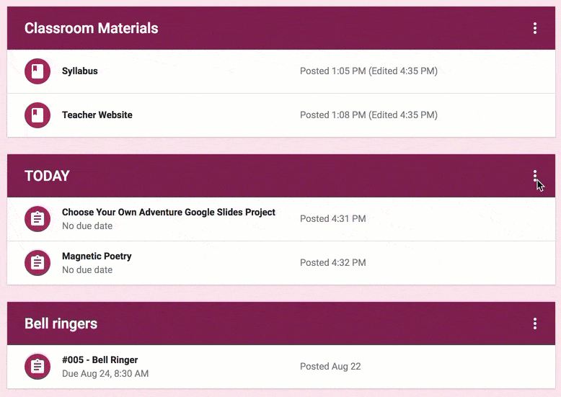The height and width of the screenshot is (397, 561).
Task: Select the #005 - Bell Ringer title
Action: tap(100, 360)
